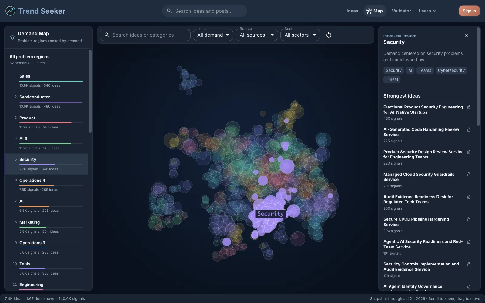Screen dimensions: 485x303
Task: Select the AI problem region ranked 7
Action: click(47, 206)
